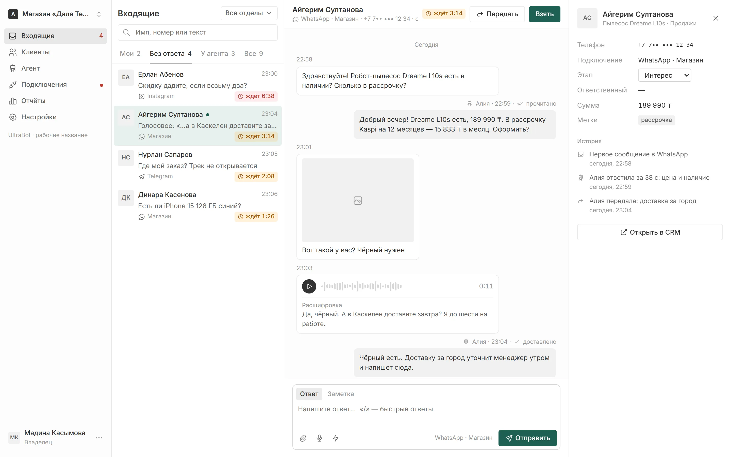The width and height of the screenshot is (731, 457).
Task: Click into the reply text area
Action: (x=426, y=414)
